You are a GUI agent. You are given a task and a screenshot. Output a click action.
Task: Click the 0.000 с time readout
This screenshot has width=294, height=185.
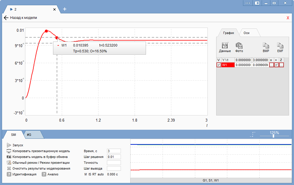[112, 174]
